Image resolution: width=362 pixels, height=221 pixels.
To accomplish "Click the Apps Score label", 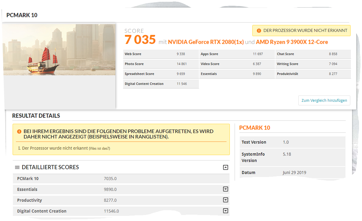I will tap(209, 54).
